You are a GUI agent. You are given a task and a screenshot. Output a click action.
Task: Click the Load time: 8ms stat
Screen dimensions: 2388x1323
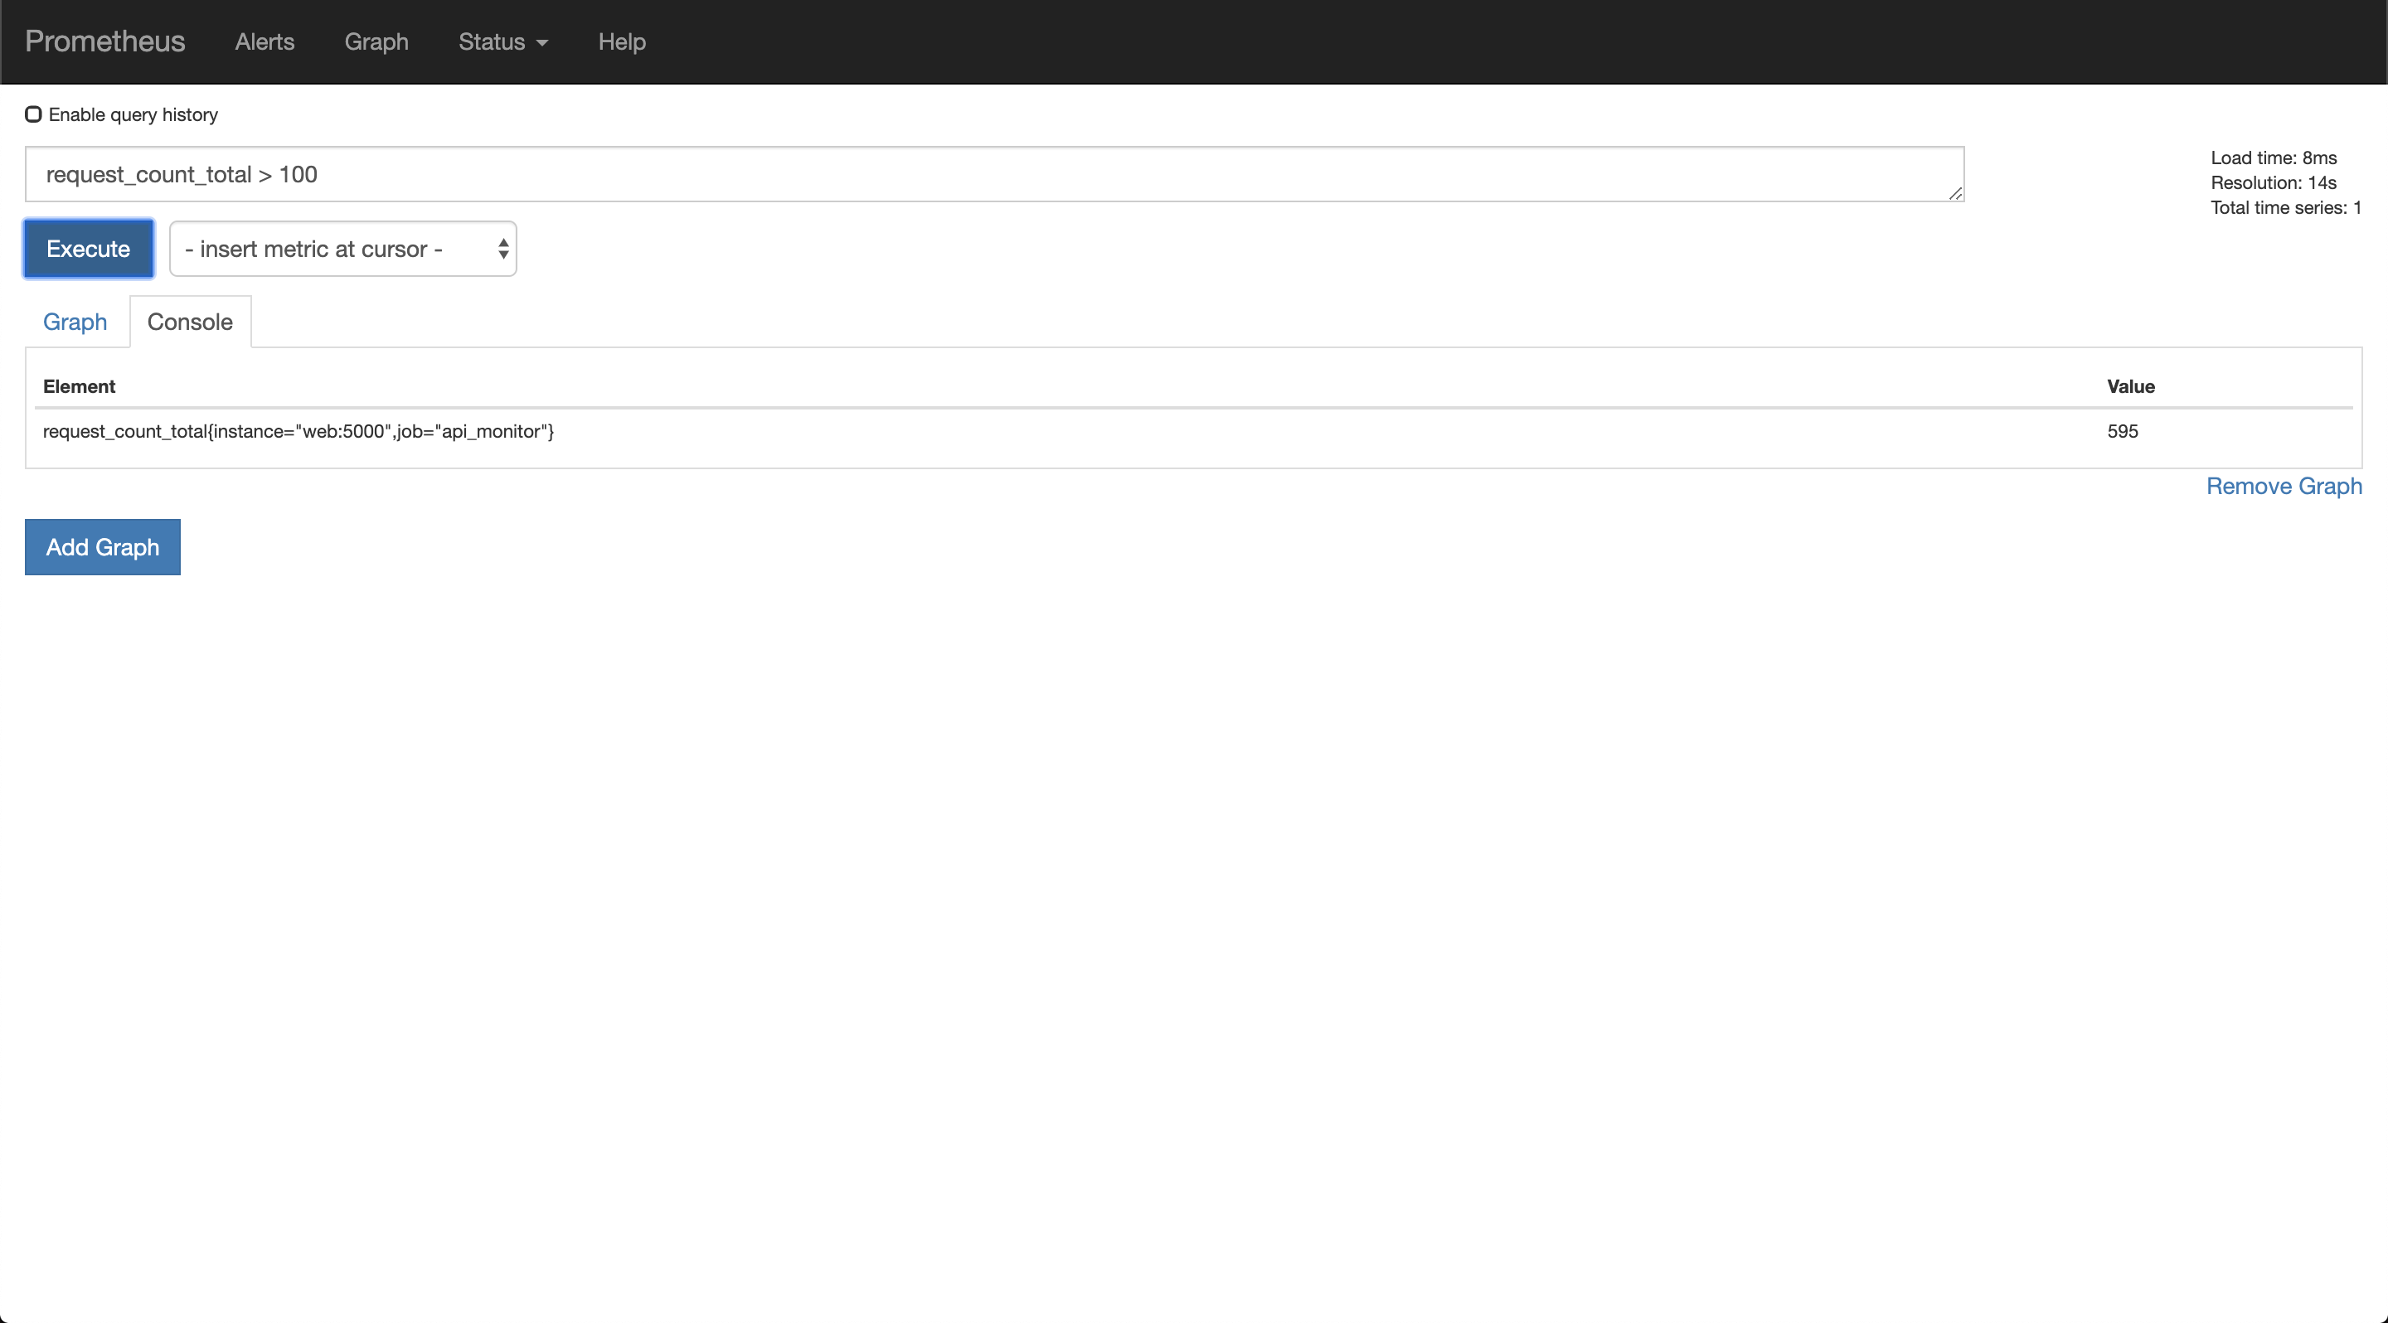[x=2273, y=157]
